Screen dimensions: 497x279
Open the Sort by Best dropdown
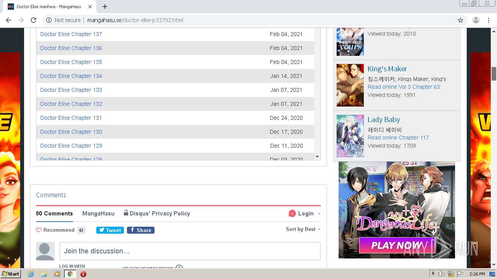tap(303, 229)
